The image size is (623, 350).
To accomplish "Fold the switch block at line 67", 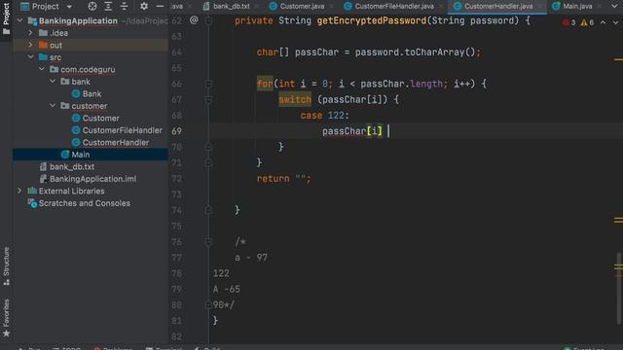I will pyautogui.click(x=208, y=99).
